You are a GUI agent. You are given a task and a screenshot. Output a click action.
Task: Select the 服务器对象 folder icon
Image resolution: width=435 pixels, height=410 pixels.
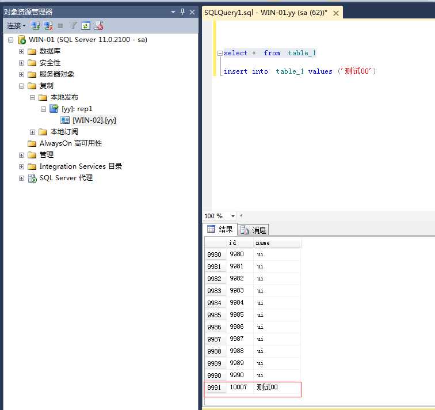click(32, 74)
